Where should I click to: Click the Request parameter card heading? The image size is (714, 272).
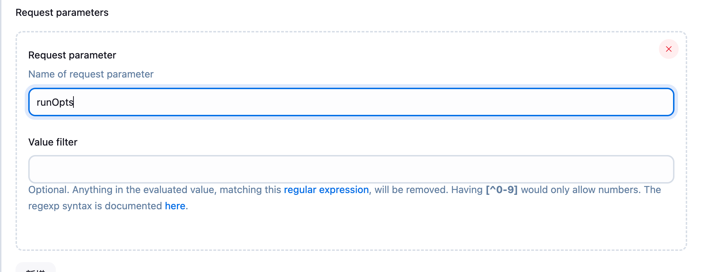pos(72,55)
